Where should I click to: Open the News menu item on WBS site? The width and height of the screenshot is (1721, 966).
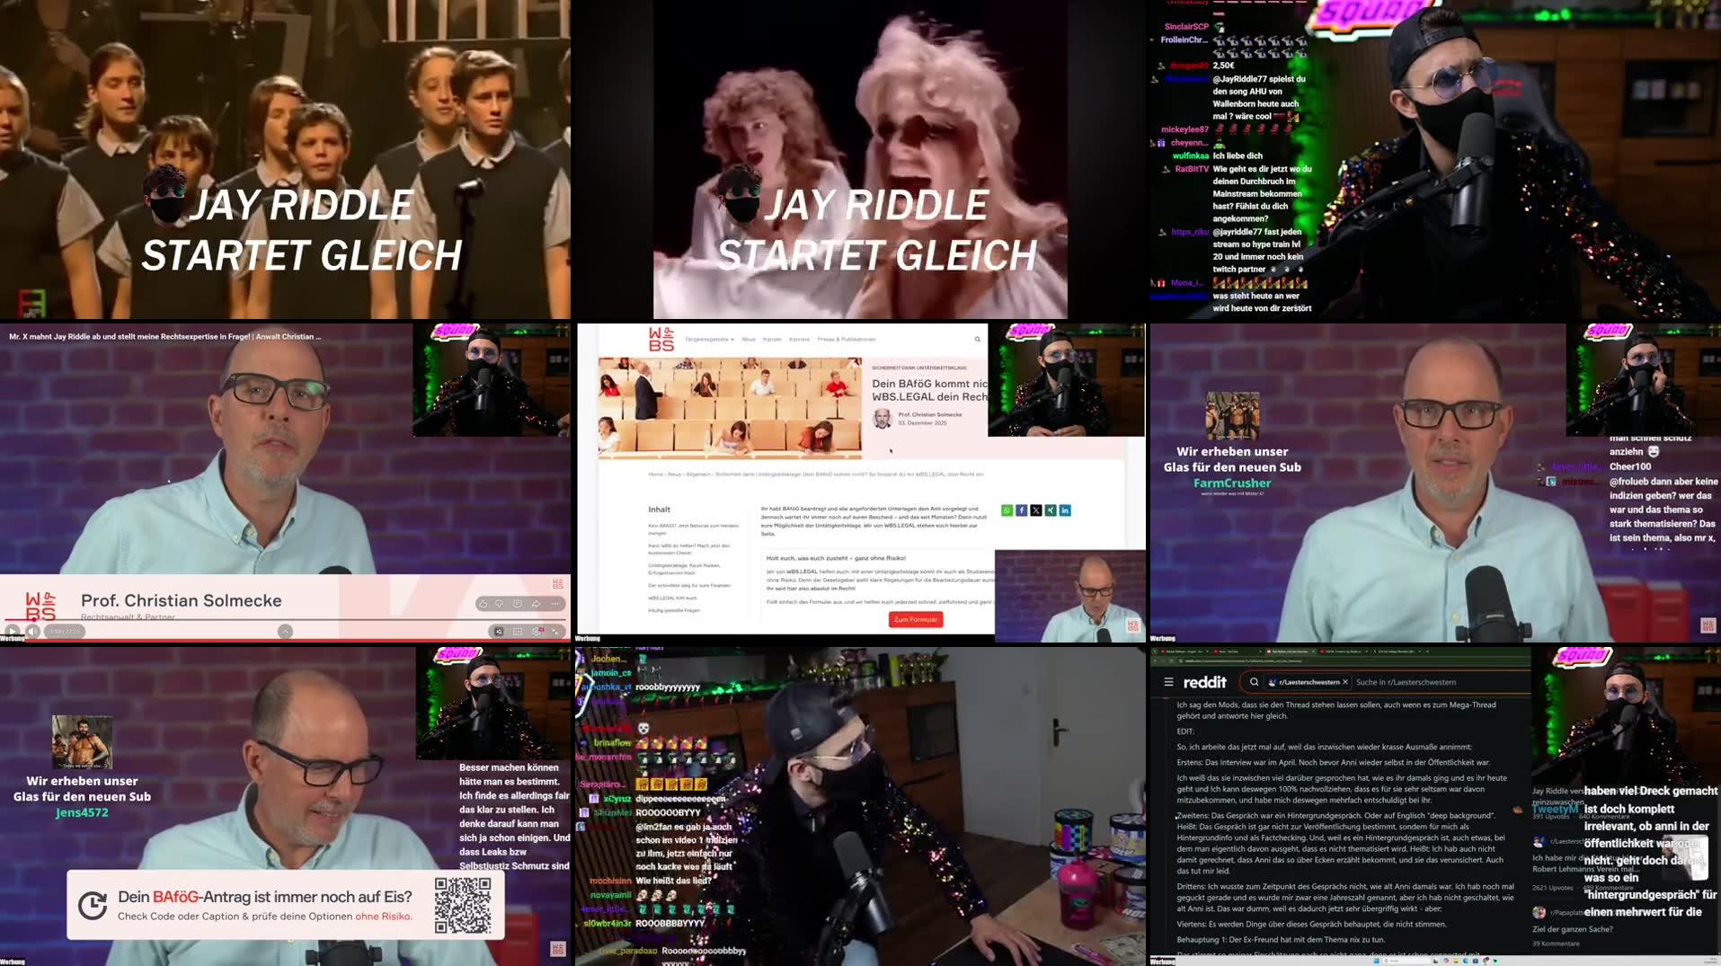(749, 339)
